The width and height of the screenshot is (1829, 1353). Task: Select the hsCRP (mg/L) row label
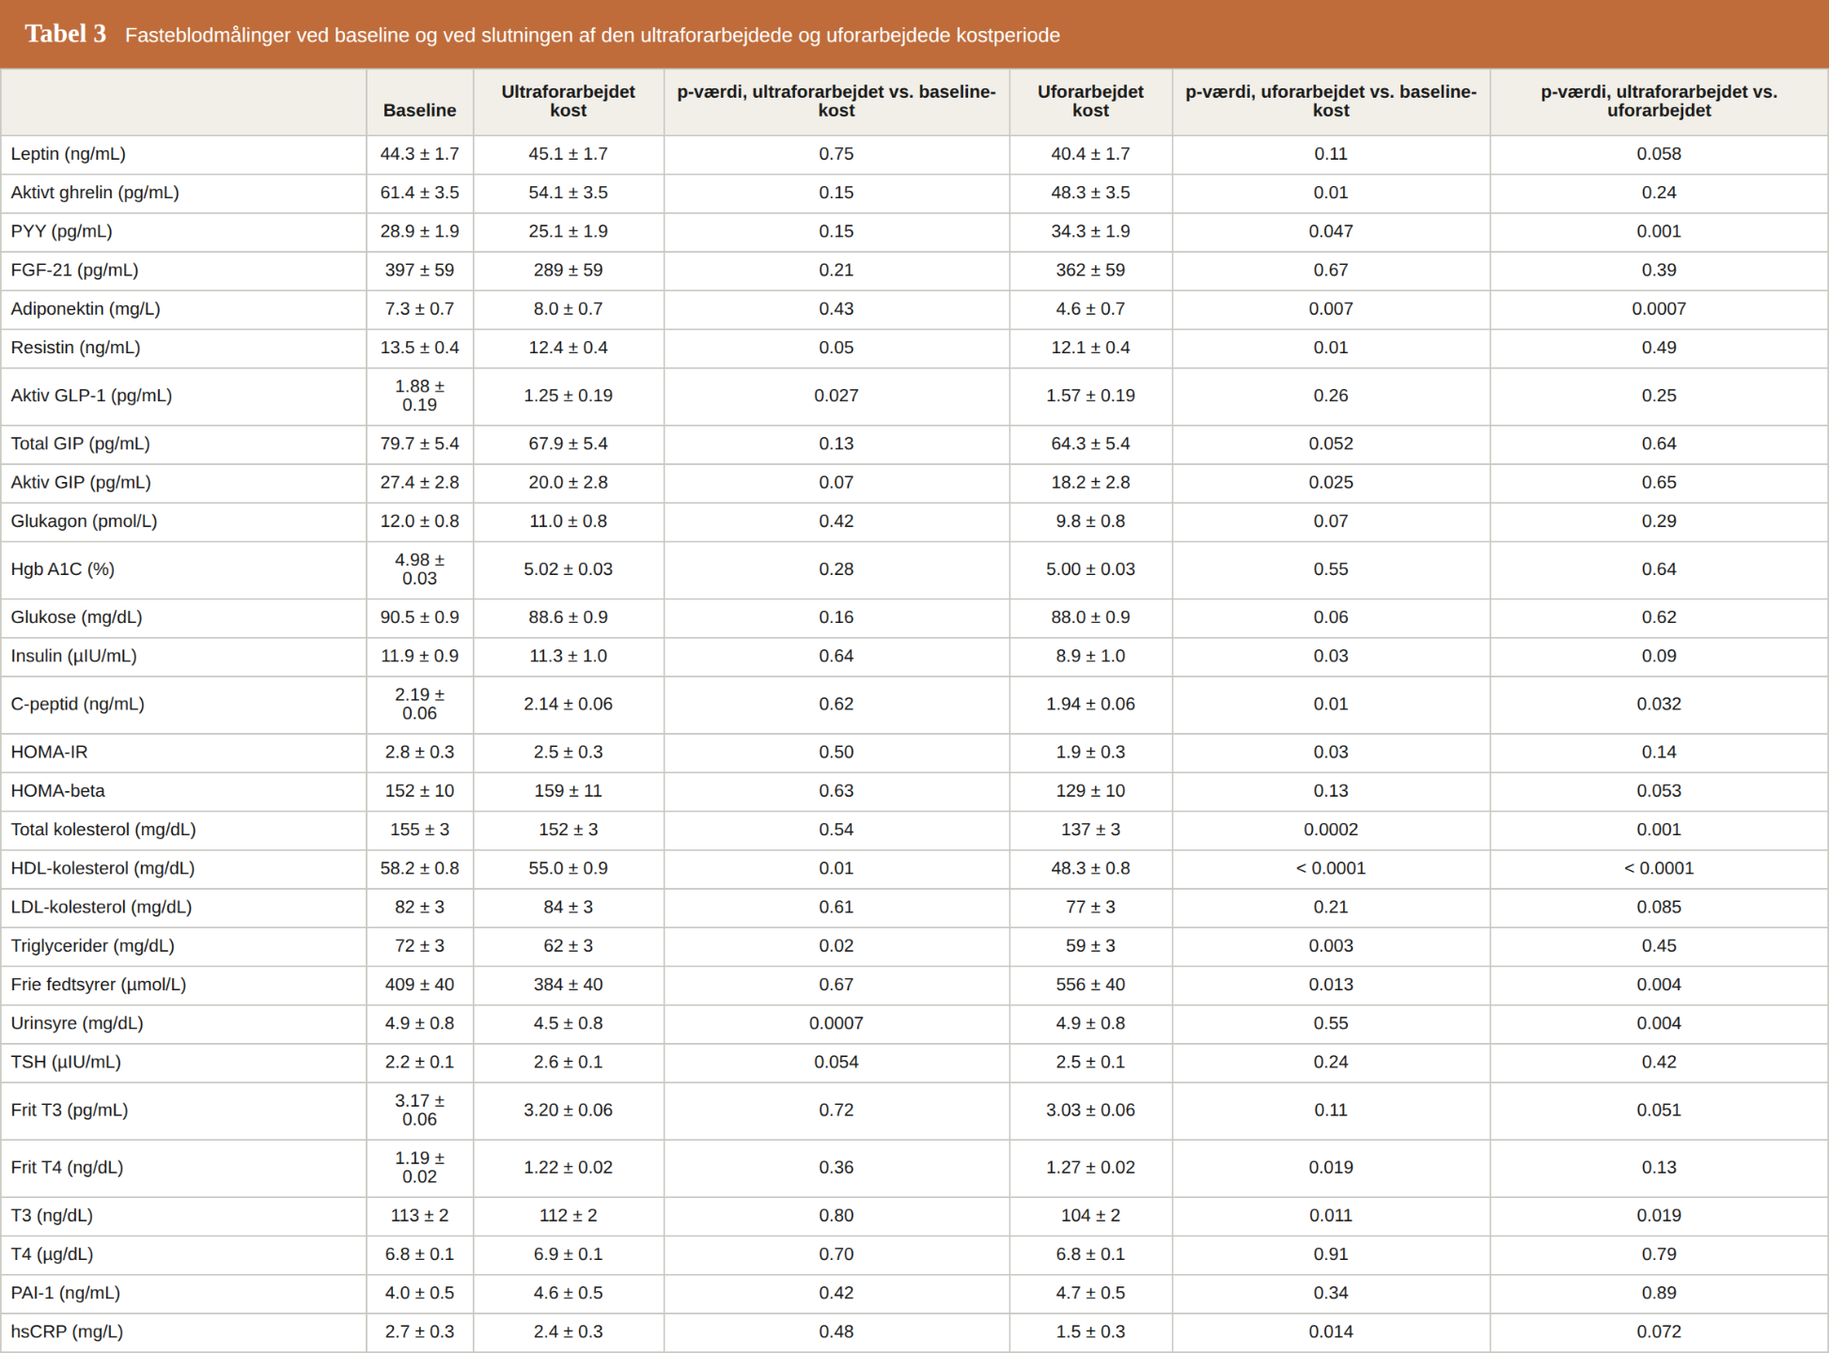pos(67,1332)
